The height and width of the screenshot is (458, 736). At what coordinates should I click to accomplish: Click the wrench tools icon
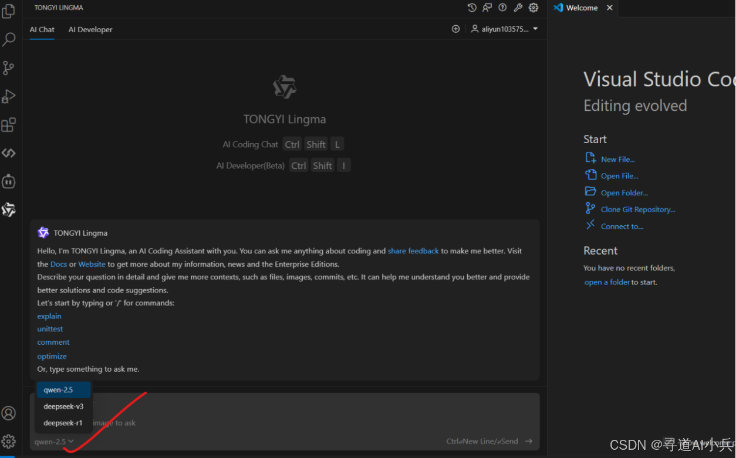click(518, 8)
